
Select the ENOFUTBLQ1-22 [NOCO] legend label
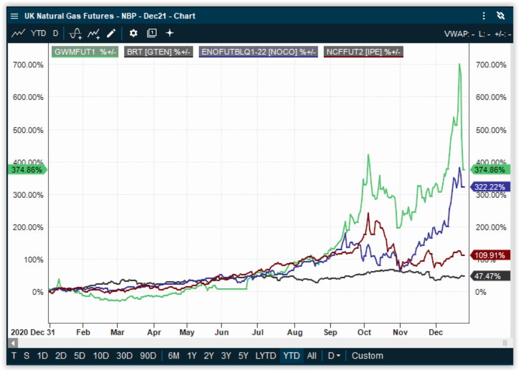(x=258, y=52)
